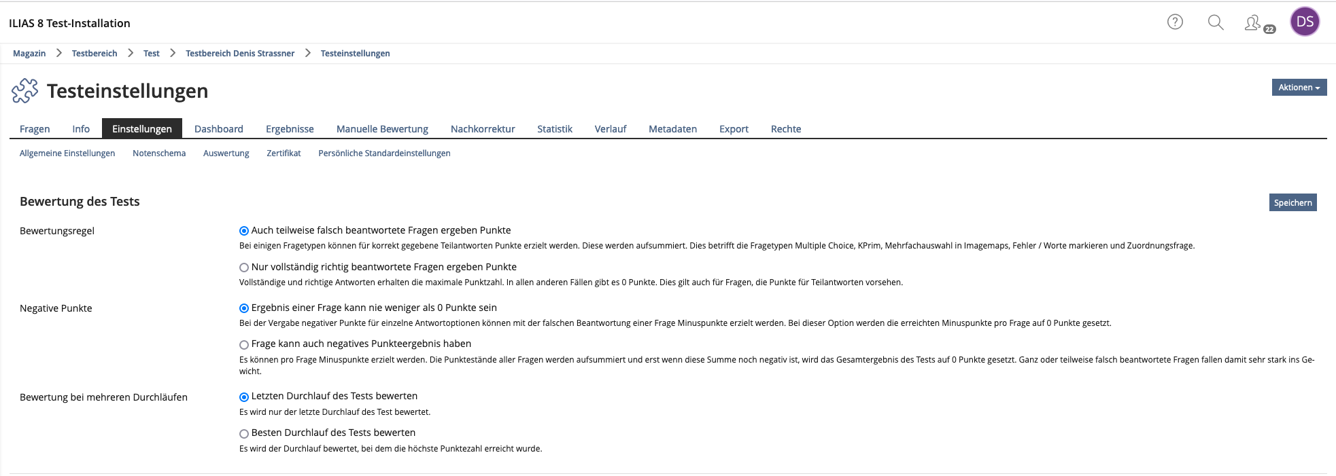Select 'Frage kann auch negatives Punkteergebnis haben'

(244, 345)
